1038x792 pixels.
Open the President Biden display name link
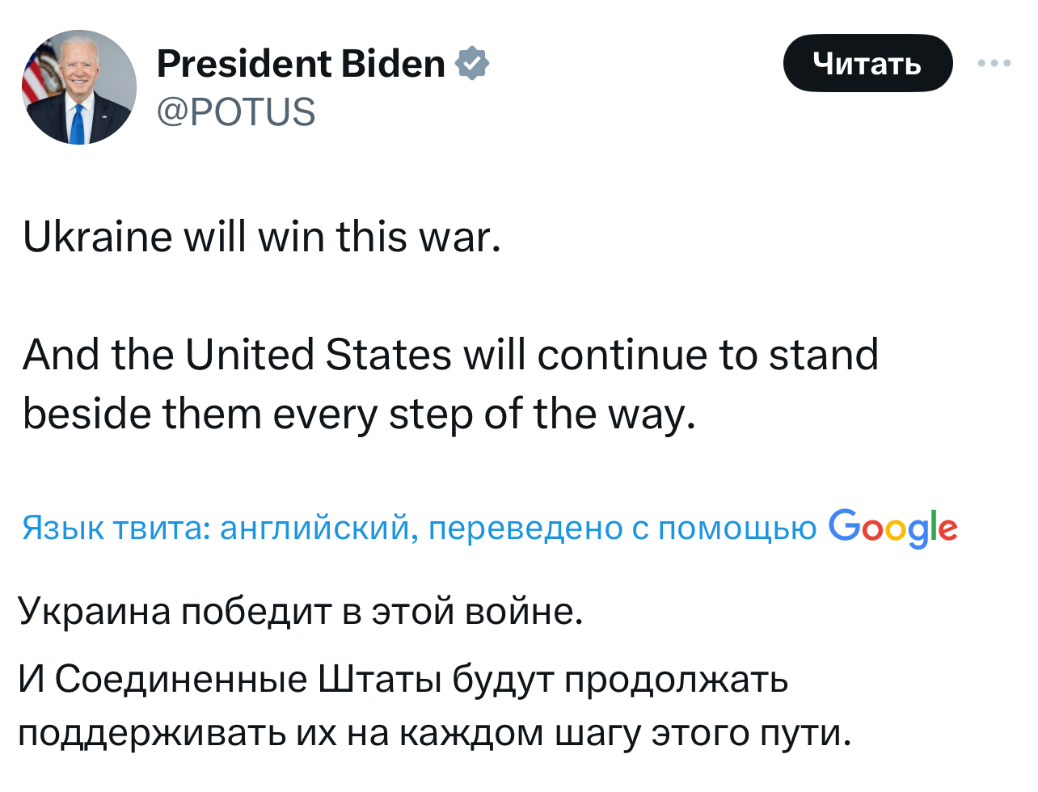[301, 64]
